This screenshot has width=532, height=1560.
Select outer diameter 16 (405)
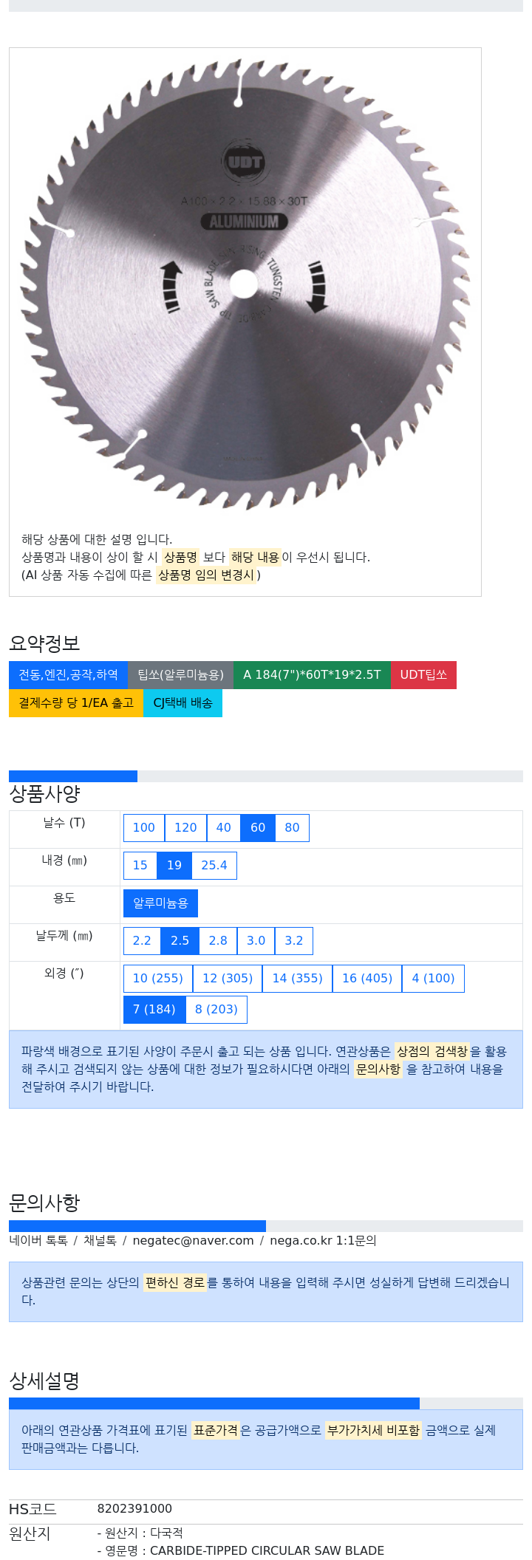367,978
